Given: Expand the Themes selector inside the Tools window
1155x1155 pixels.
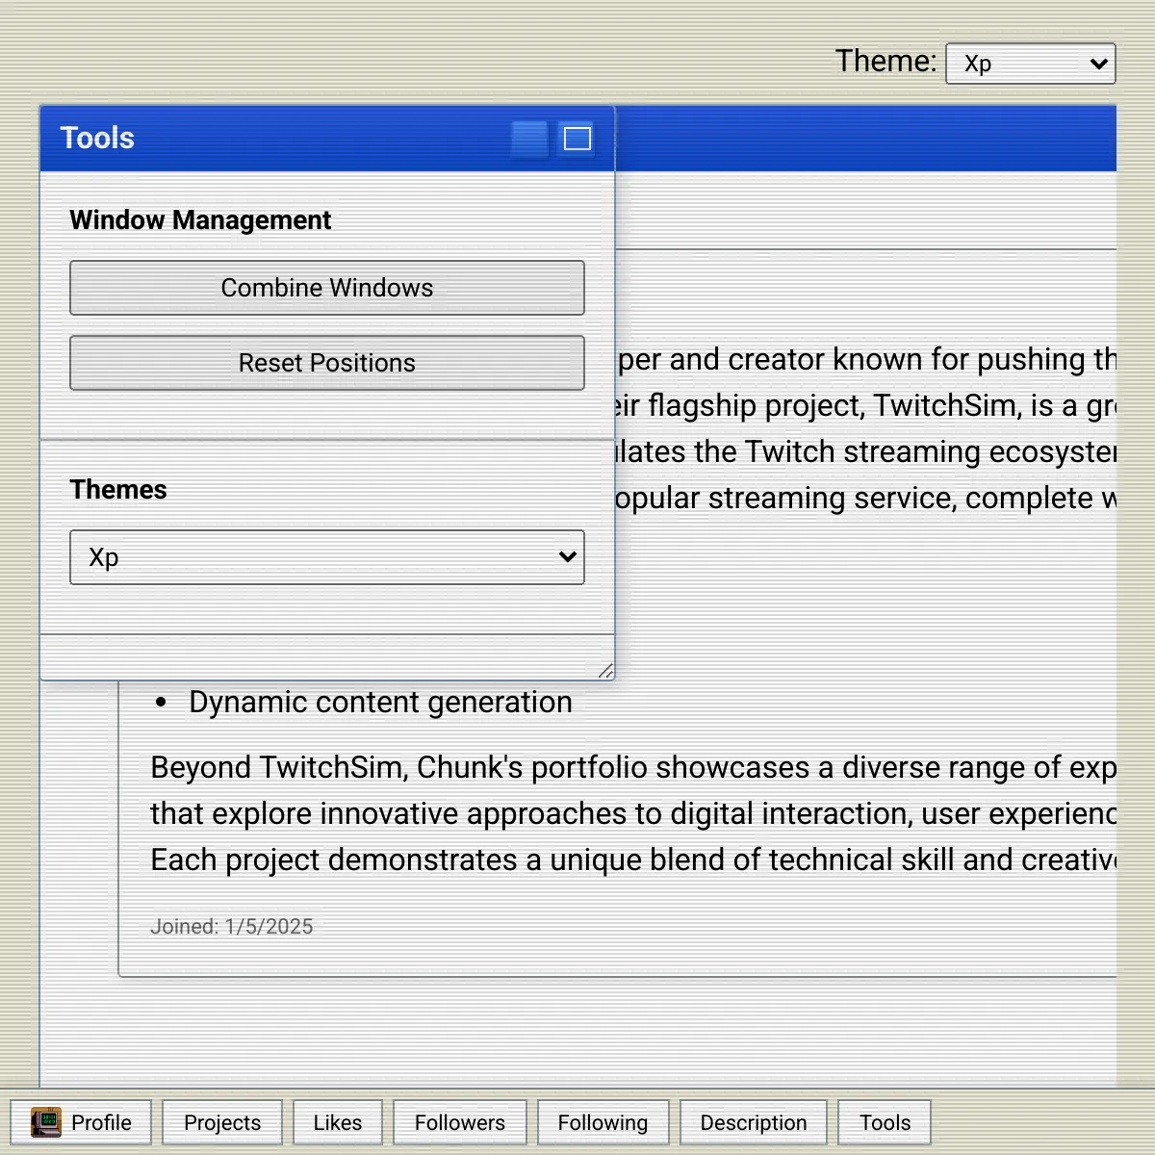Looking at the screenshot, I should coord(327,557).
